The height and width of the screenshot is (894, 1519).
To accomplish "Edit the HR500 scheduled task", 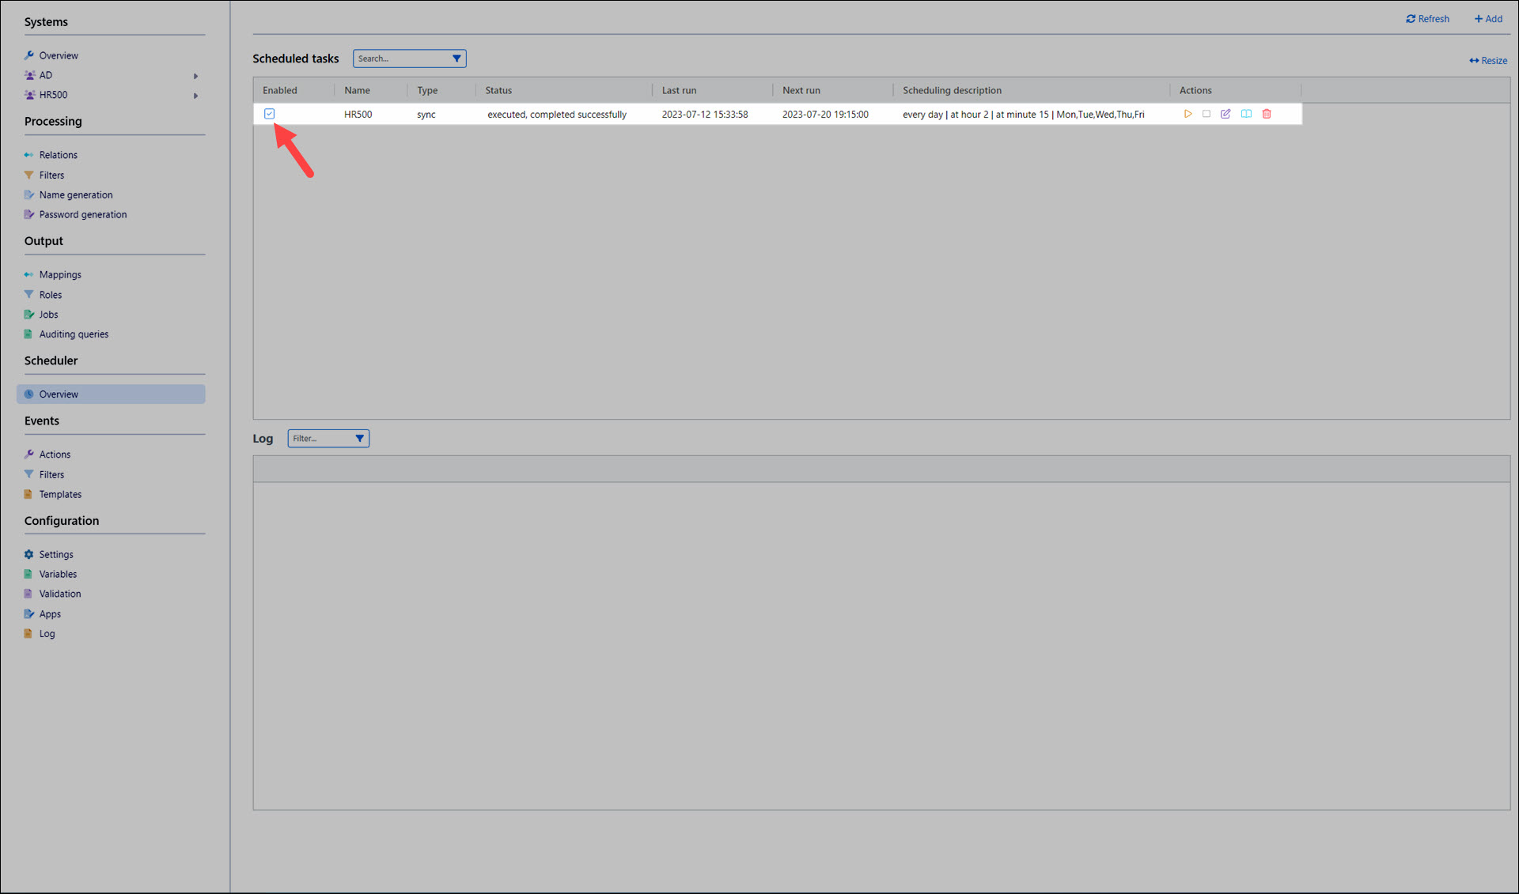I will tap(1225, 114).
